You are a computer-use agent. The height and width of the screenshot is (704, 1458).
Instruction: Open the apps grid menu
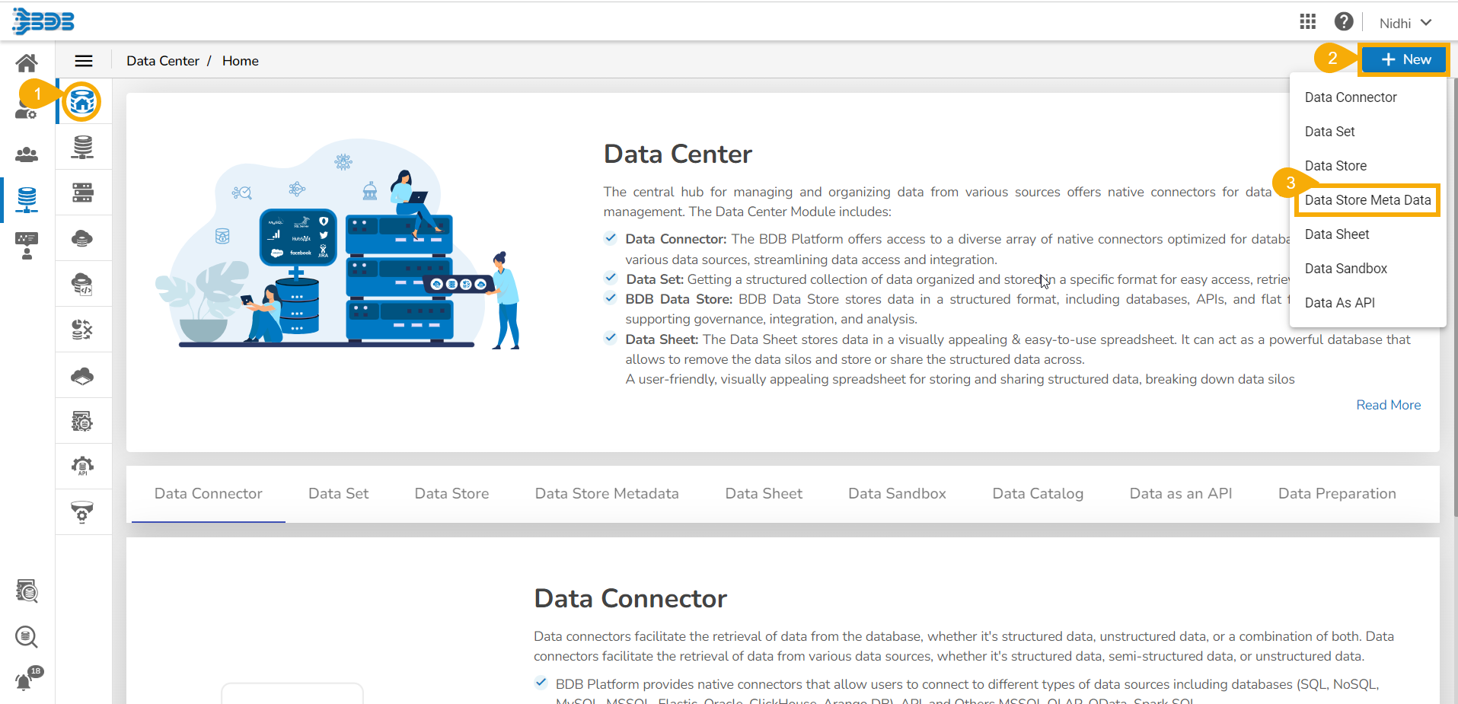[x=1307, y=22]
